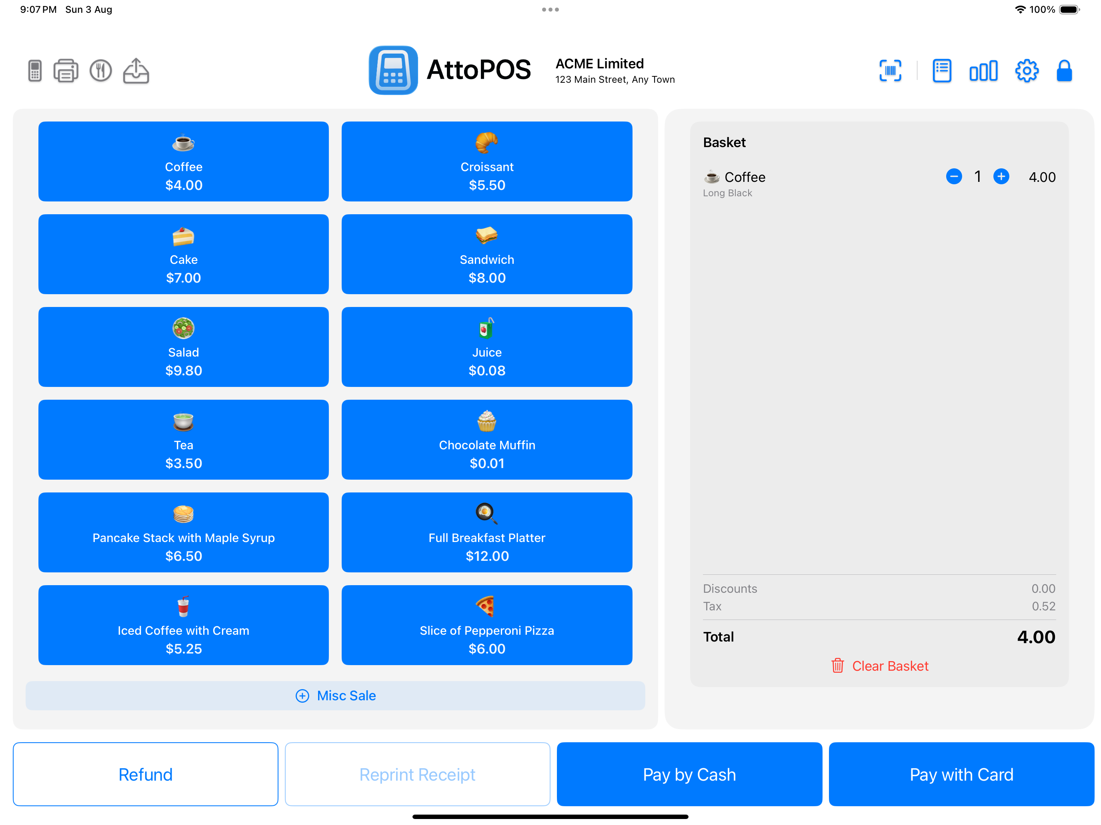This screenshot has width=1101, height=825.
Task: Decrease the Coffee quantity with the minus button
Action: click(954, 177)
